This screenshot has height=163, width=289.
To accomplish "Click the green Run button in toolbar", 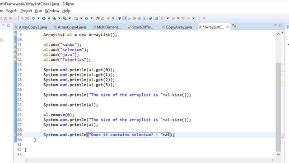I will (x=44, y=18).
